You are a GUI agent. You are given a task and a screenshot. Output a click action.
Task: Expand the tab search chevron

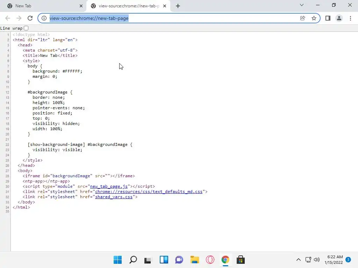coord(302,5)
